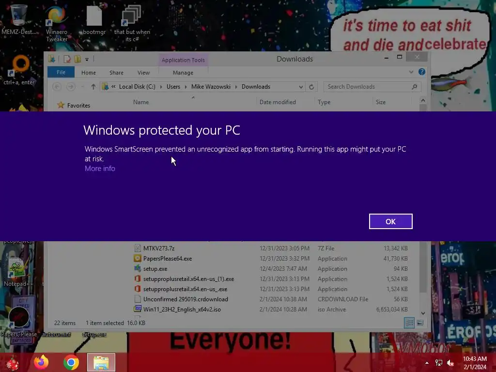The image size is (496, 372).
Task: Launch Chrome from the taskbar
Action: [71, 362]
